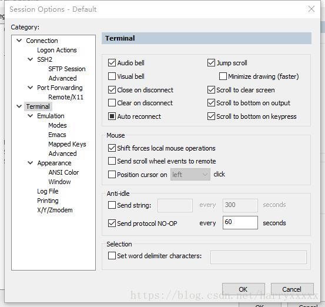Click the OK button
The width and height of the screenshot is (325, 307).
point(243,289)
